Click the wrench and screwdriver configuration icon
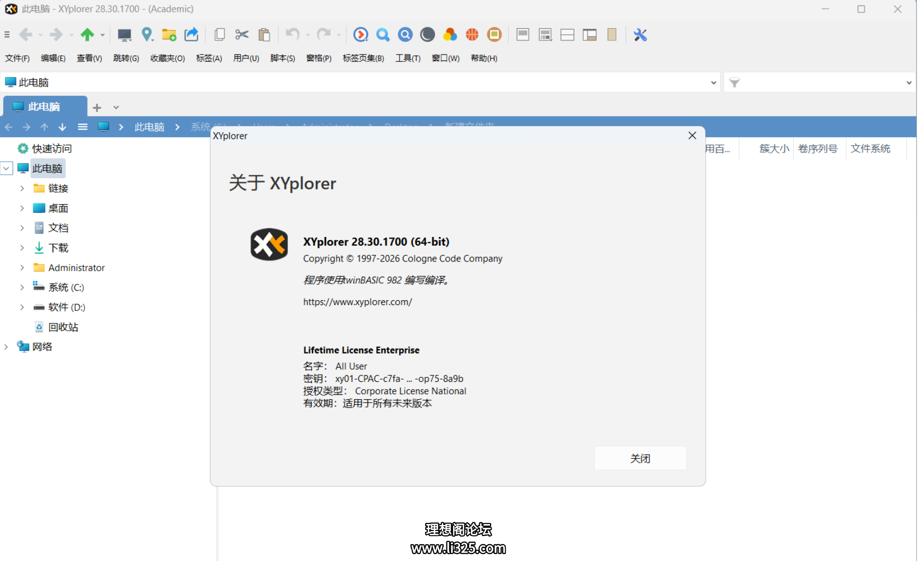918x561 pixels. click(640, 35)
